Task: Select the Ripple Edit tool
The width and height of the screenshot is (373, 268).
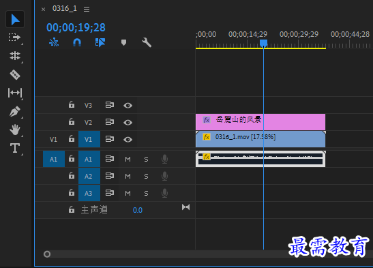Action: pos(15,56)
